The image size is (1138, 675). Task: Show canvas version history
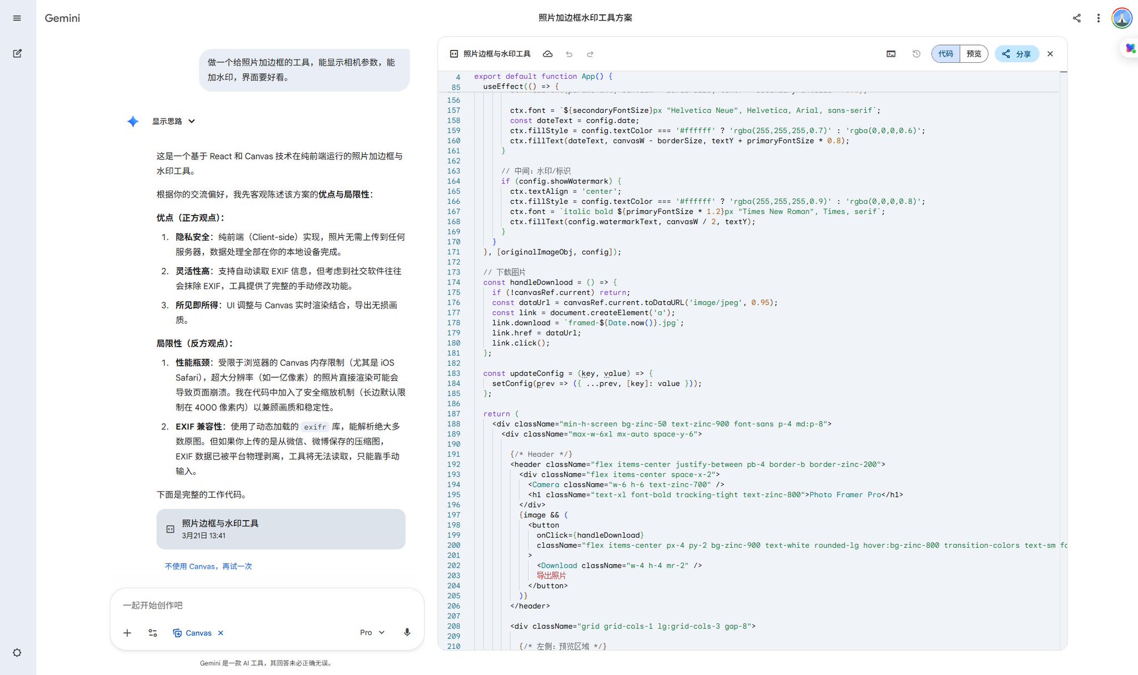tap(916, 54)
